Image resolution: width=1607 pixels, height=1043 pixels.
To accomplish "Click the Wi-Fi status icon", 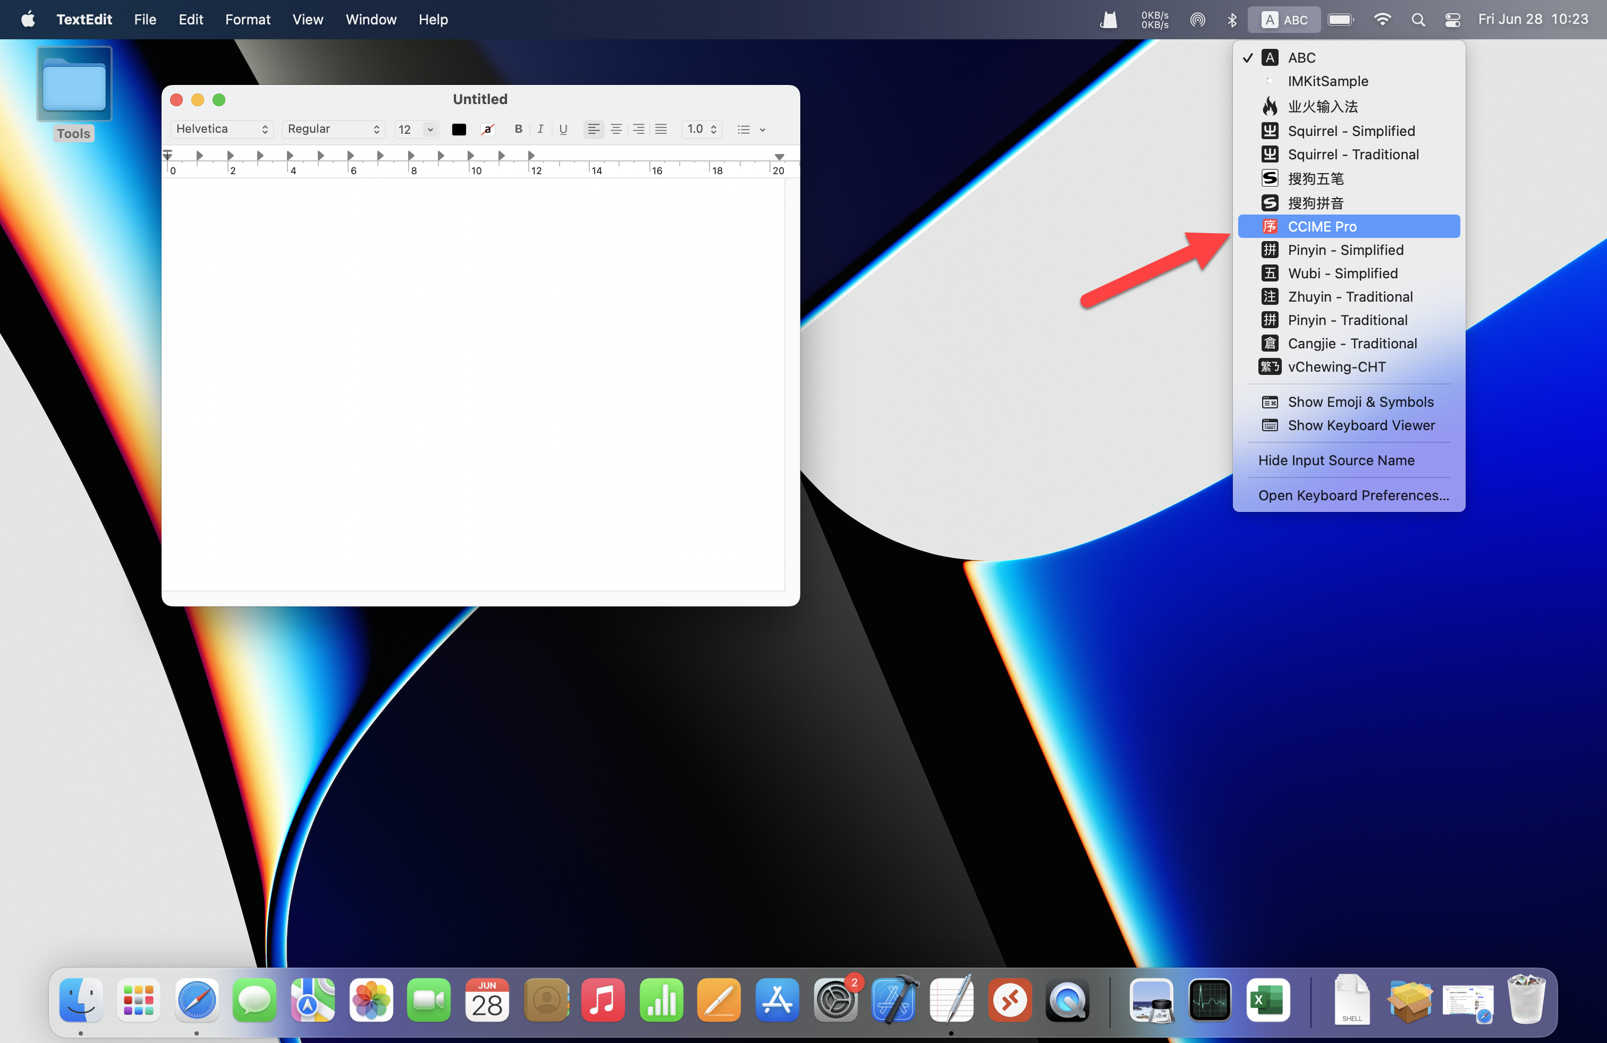I will pyautogui.click(x=1382, y=20).
